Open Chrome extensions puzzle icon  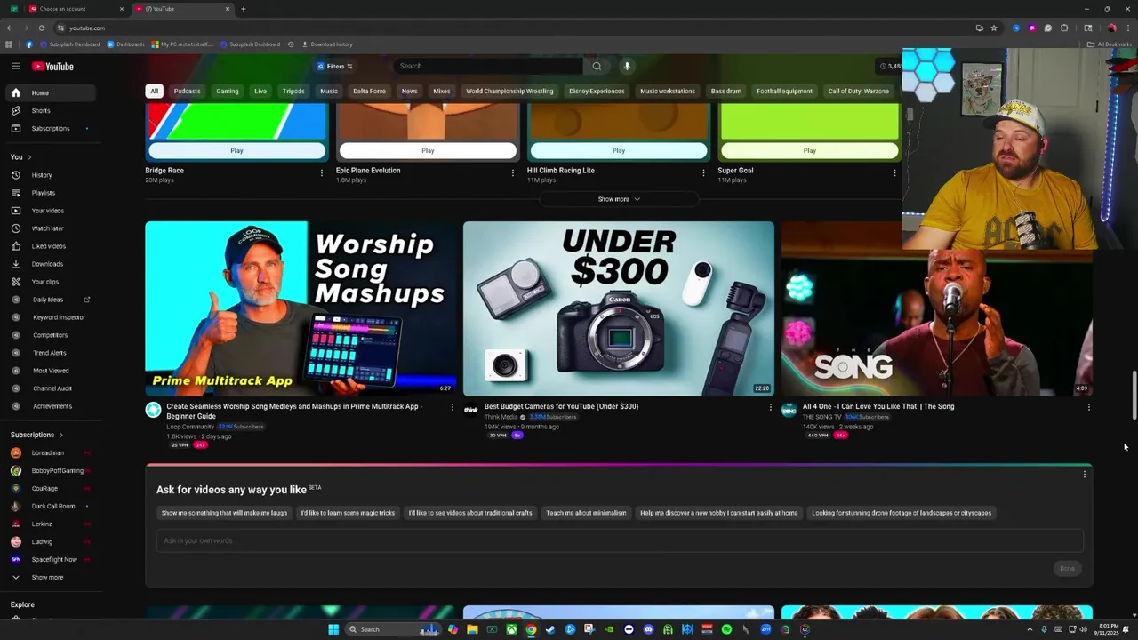[x=1064, y=28]
